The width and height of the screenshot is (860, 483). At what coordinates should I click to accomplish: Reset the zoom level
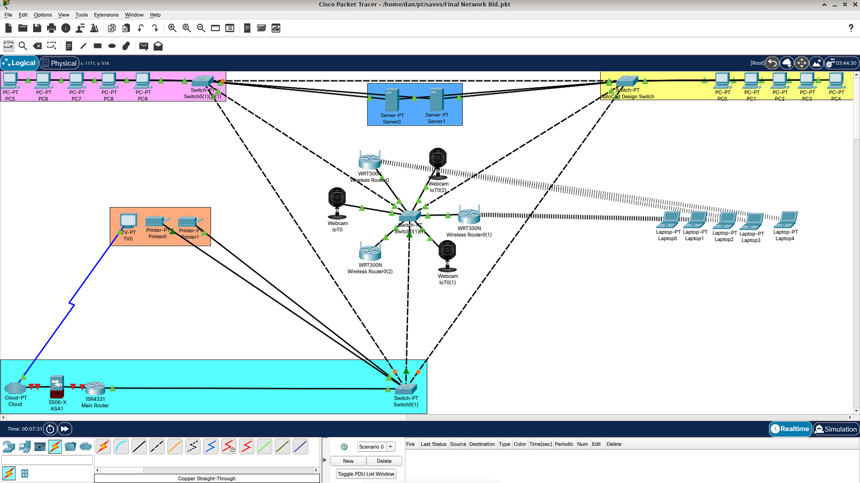187,28
